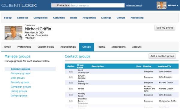The width and height of the screenshot is (180, 109).
Task: Open the Deal groups link
Action: (18, 78)
